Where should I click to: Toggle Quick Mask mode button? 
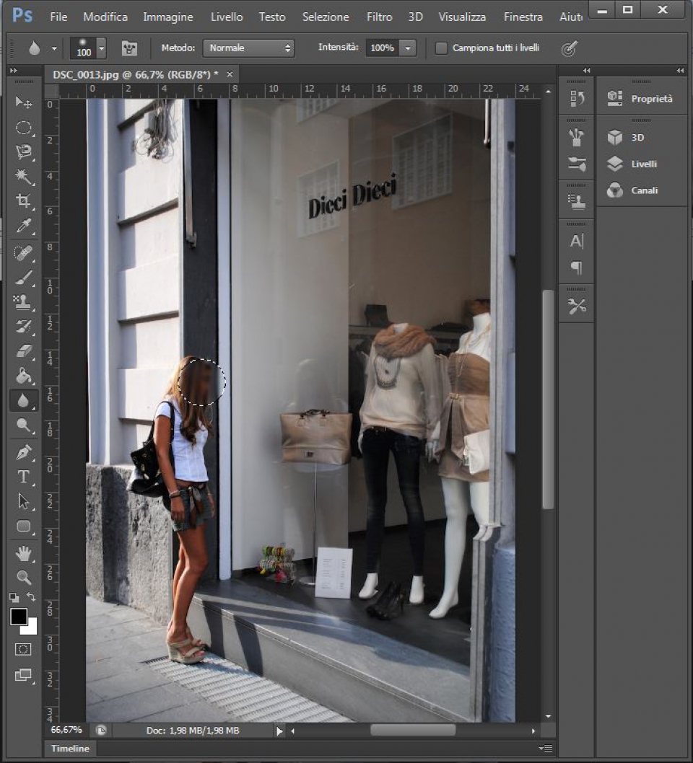[24, 649]
